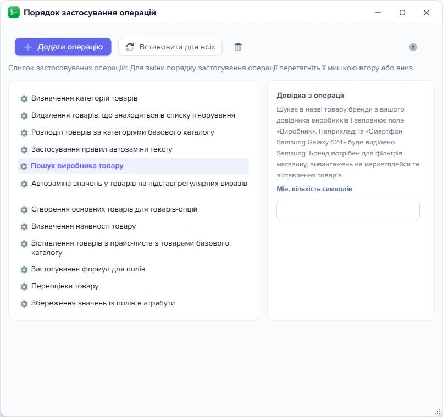Open help via question mark icon

click(413, 47)
